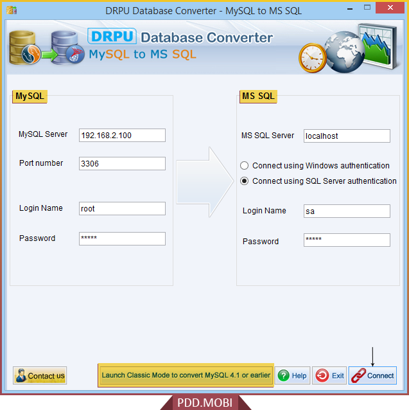Click the large conversion arrow between panels
The image size is (409, 410).
point(205,182)
